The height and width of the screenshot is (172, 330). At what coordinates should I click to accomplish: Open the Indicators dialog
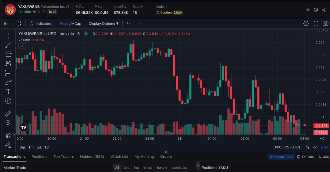41,24
